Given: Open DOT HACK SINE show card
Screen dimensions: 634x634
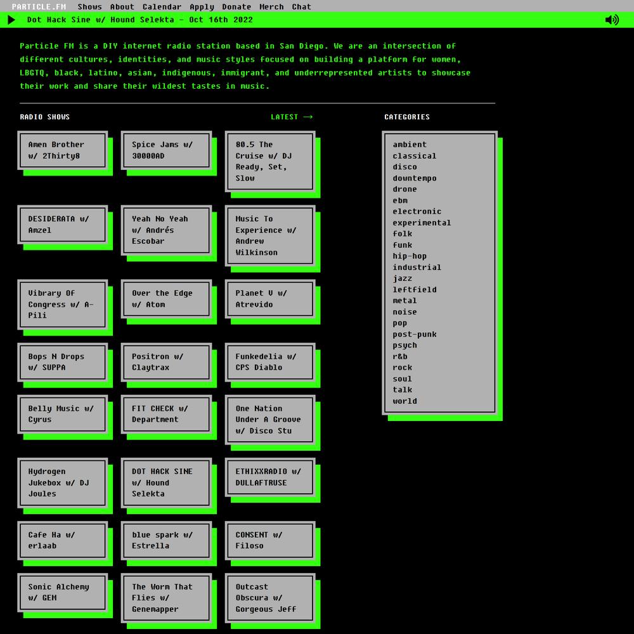Looking at the screenshot, I should [166, 482].
